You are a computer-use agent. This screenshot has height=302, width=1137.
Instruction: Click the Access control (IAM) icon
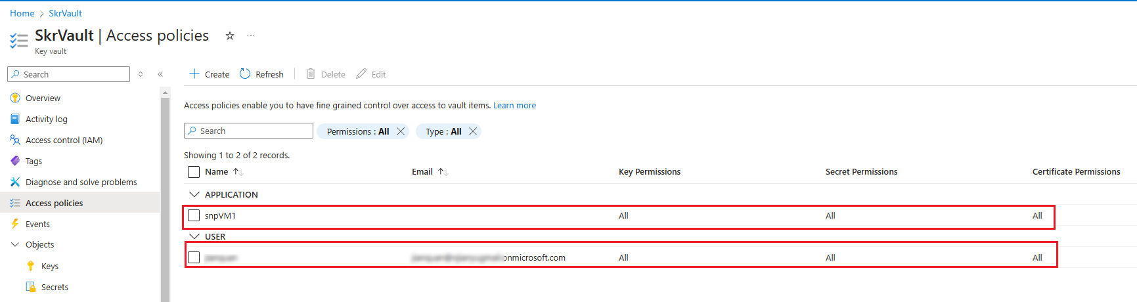[15, 140]
